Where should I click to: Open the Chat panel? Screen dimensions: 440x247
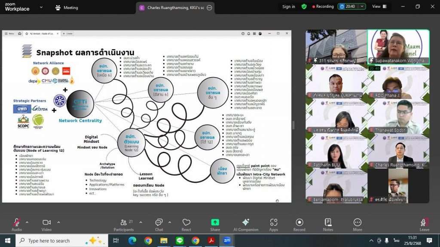(x=159, y=225)
